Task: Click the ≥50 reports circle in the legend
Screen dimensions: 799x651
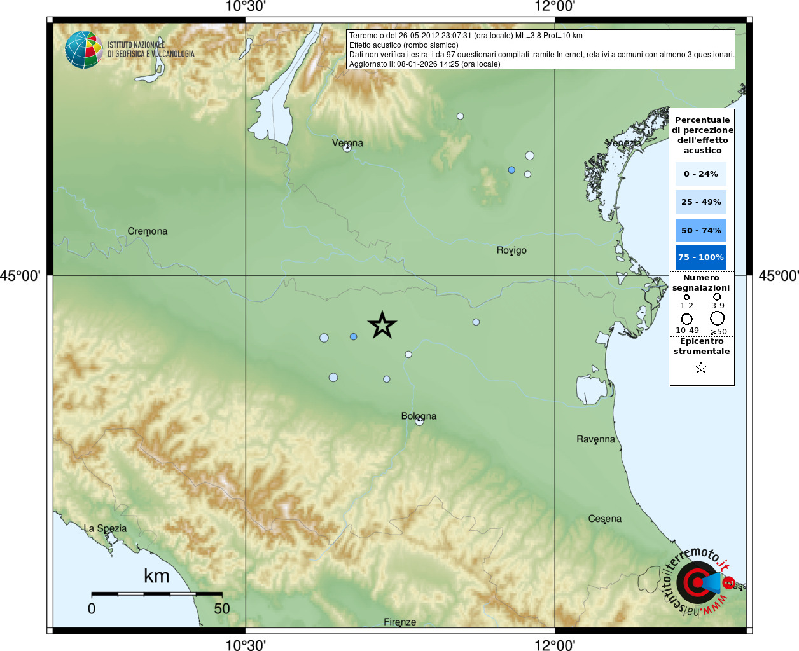Action: coord(718,319)
